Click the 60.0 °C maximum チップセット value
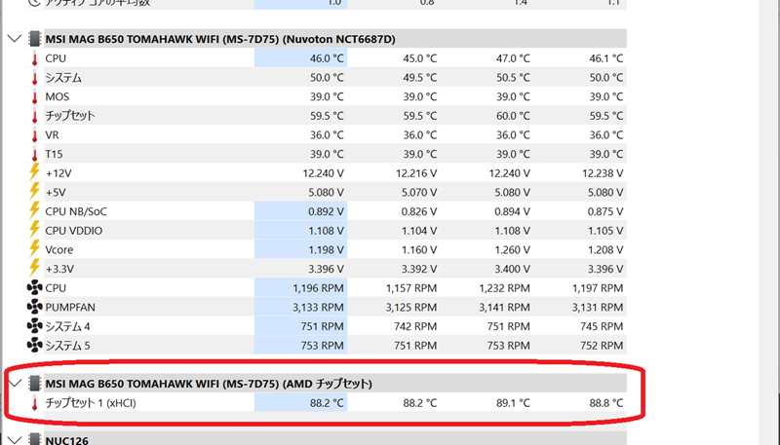 point(513,116)
